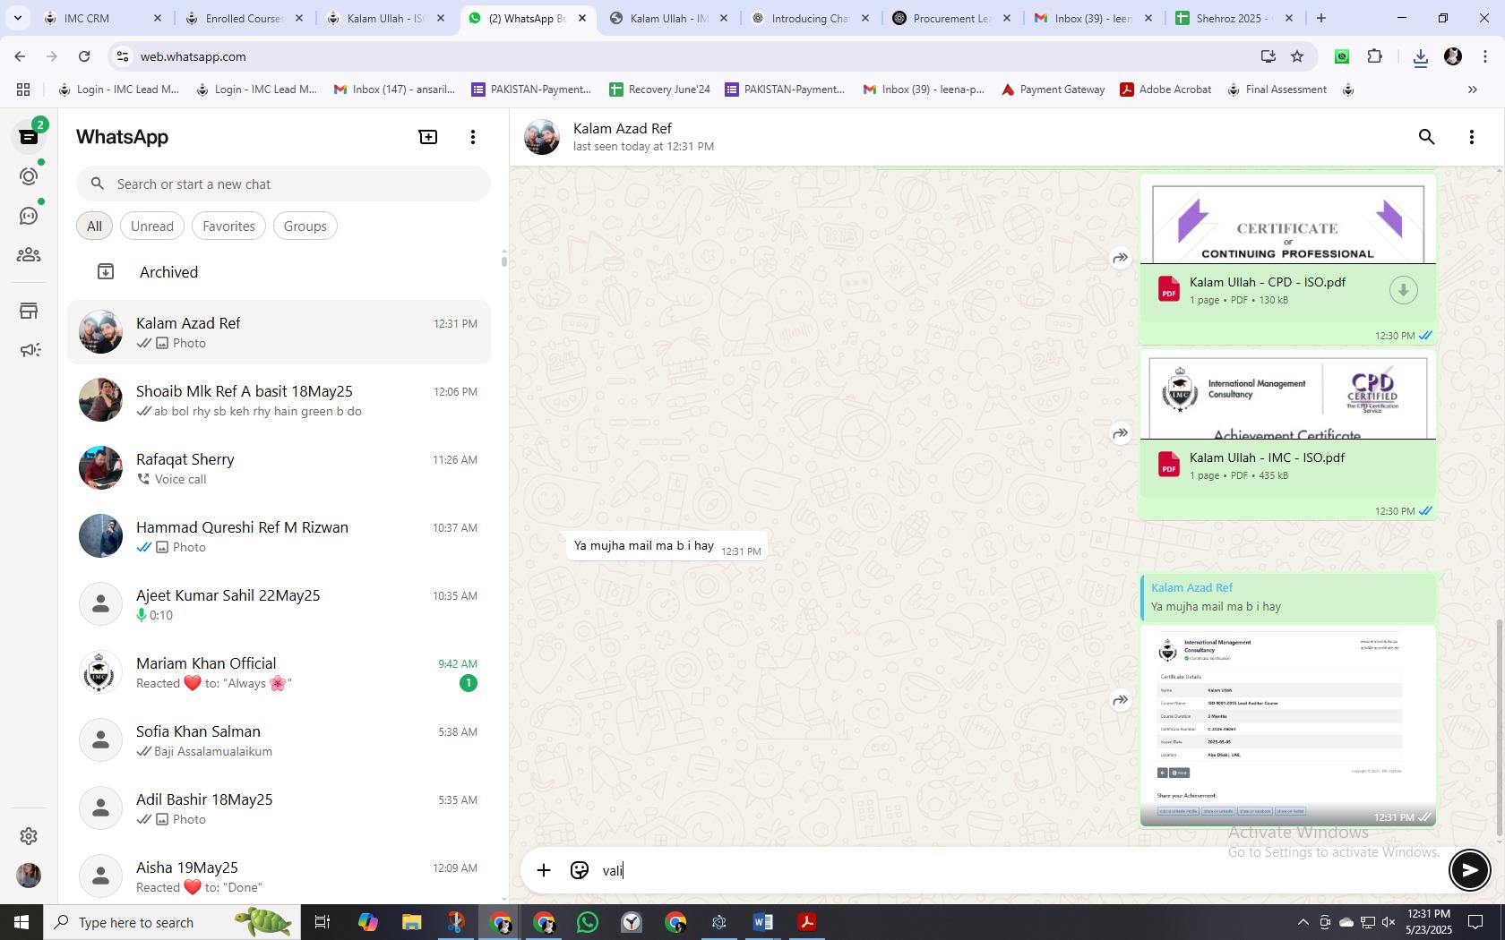The width and height of the screenshot is (1505, 940).
Task: Open the Kalam Ullah - IMC - ISO.pdf file
Action: tap(1287, 466)
